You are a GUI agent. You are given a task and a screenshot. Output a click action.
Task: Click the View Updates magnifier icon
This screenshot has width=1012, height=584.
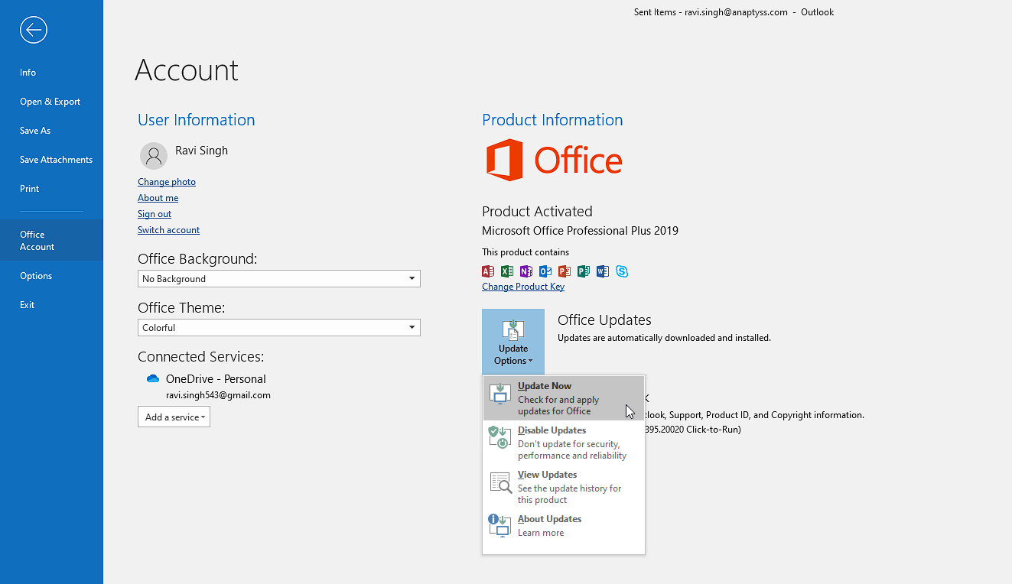click(x=499, y=482)
